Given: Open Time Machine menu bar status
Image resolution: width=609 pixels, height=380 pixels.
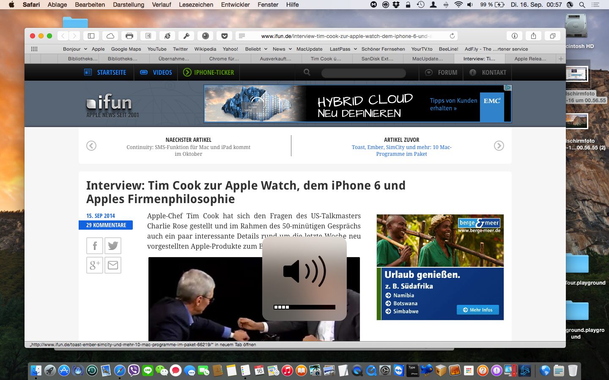Looking at the screenshot, I should coord(420,5).
